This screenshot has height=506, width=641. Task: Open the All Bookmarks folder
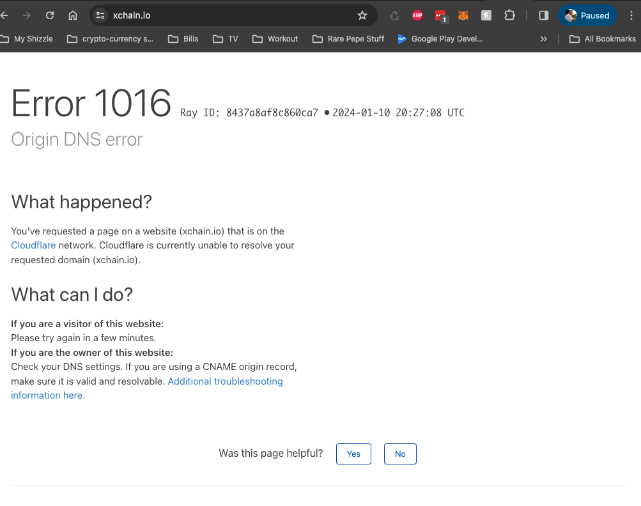coord(603,39)
